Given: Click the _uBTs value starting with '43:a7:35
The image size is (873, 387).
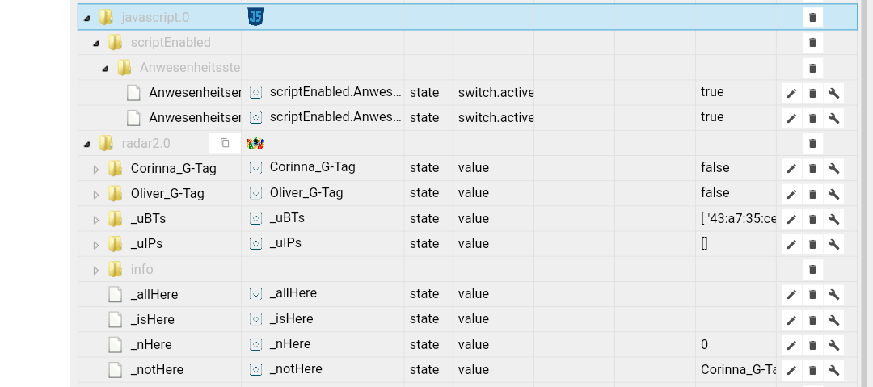Looking at the screenshot, I should pyautogui.click(x=738, y=218).
